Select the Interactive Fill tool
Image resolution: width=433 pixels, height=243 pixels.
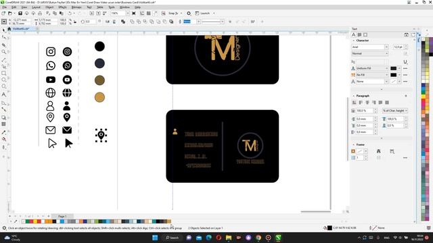click(3, 139)
